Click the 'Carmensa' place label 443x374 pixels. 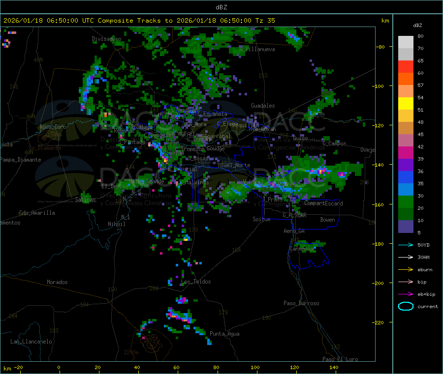click(x=302, y=249)
